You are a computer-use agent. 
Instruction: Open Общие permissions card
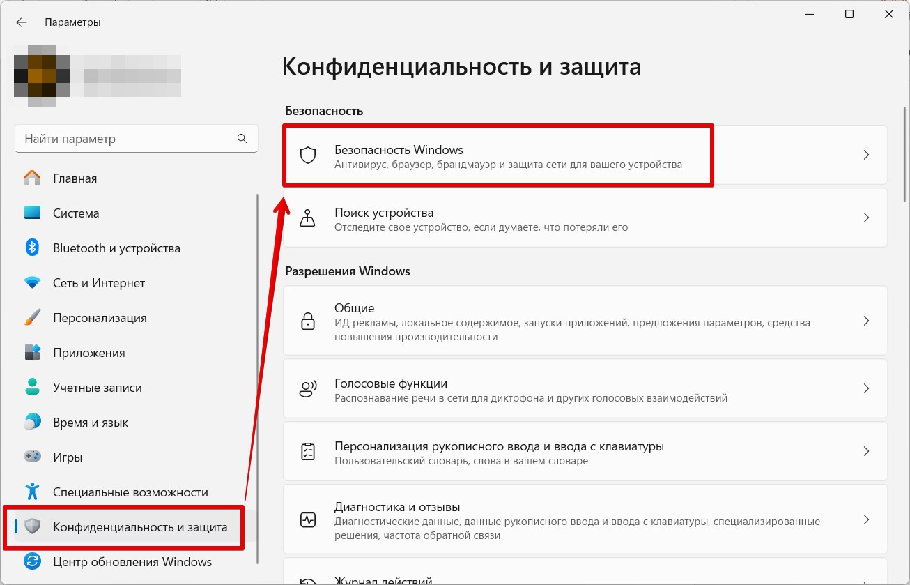(x=585, y=321)
